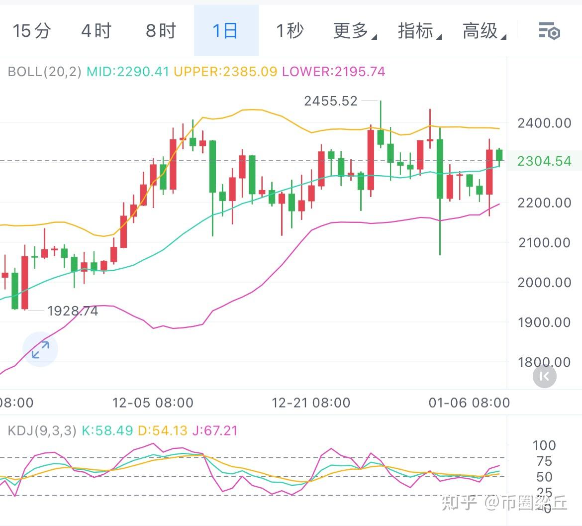Tap the UPPER:2385.09 value

[x=225, y=71]
